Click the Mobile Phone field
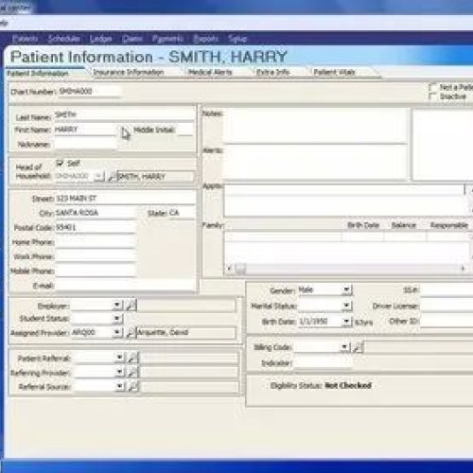 coord(96,271)
